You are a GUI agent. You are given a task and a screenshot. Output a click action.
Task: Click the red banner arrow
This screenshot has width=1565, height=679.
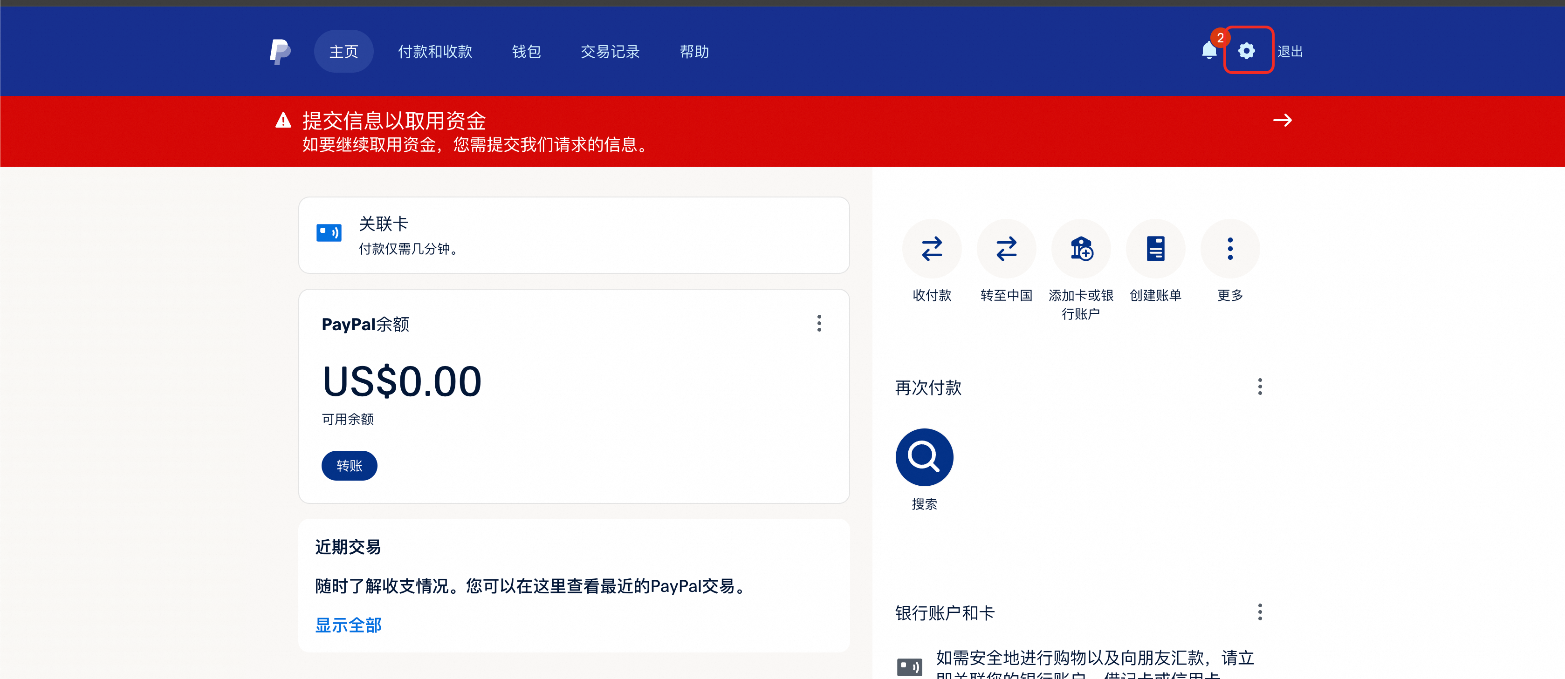click(1282, 120)
